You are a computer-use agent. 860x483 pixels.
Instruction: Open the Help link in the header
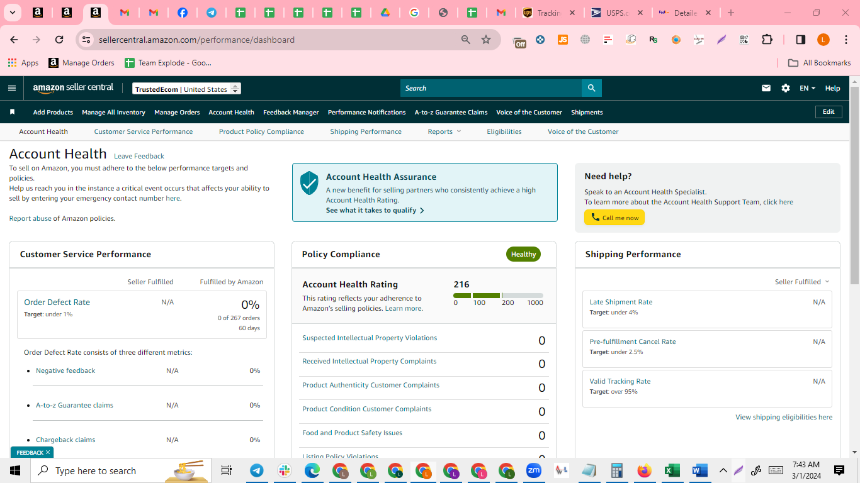click(x=832, y=88)
